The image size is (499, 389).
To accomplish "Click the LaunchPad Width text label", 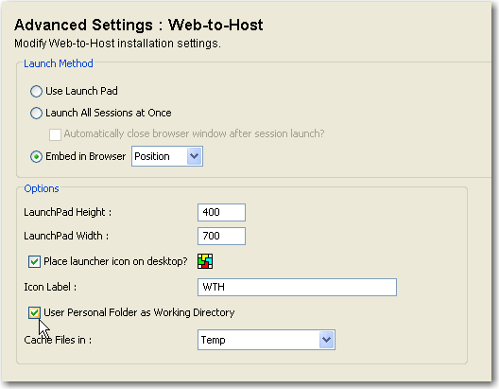I will tap(66, 236).
